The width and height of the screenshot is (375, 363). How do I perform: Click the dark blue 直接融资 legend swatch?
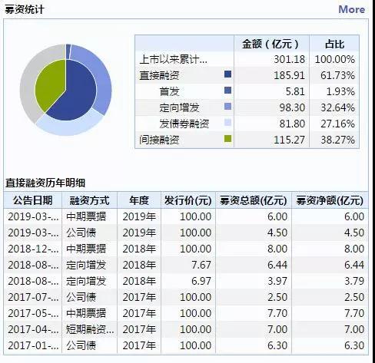point(227,74)
